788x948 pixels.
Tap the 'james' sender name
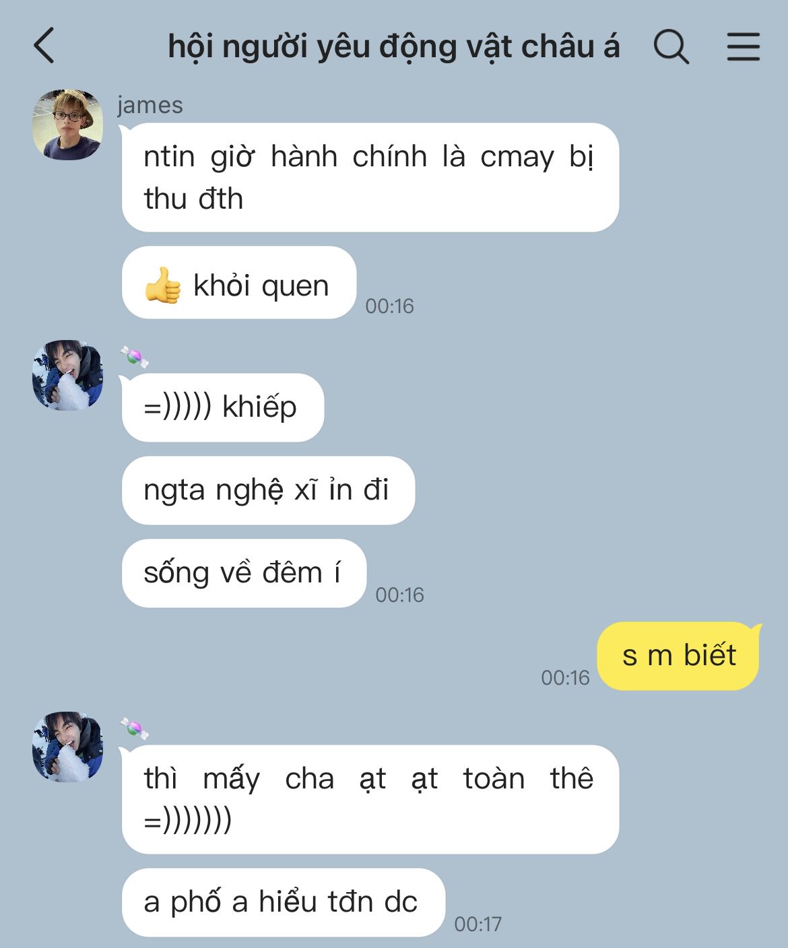[150, 105]
